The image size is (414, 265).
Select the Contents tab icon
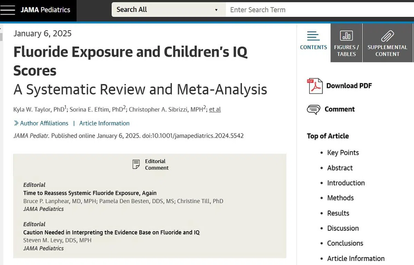click(x=313, y=36)
